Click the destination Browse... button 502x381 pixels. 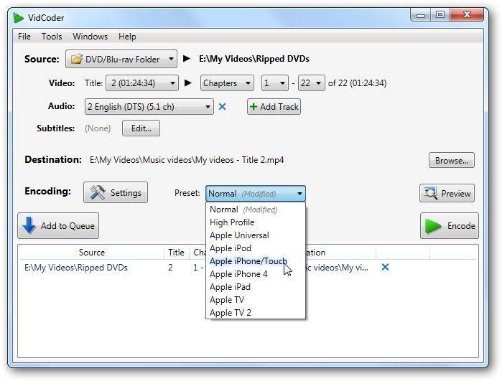click(x=452, y=160)
